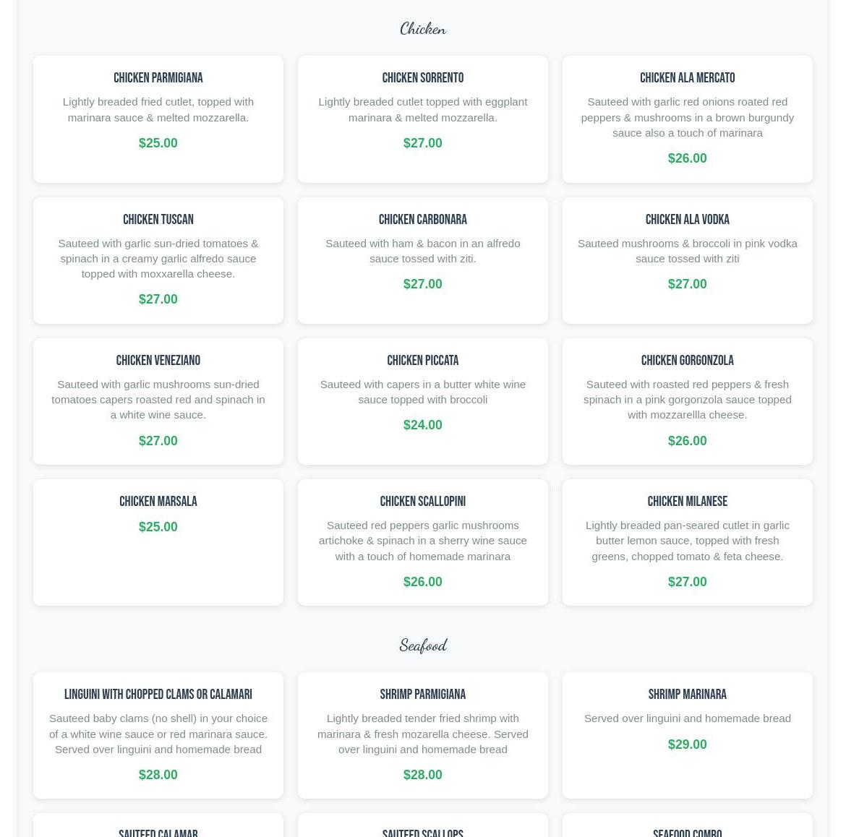This screenshot has height=837, width=846.
Task: Select the Chicken Carbonara dish
Action: coord(422,260)
